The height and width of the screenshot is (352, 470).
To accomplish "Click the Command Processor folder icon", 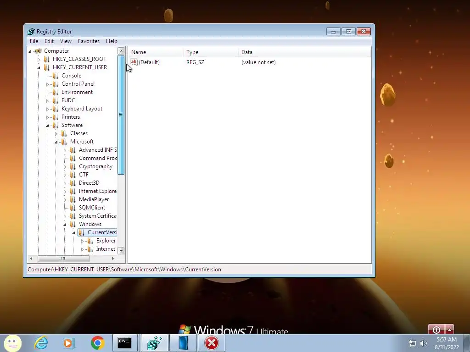I will pos(73,158).
